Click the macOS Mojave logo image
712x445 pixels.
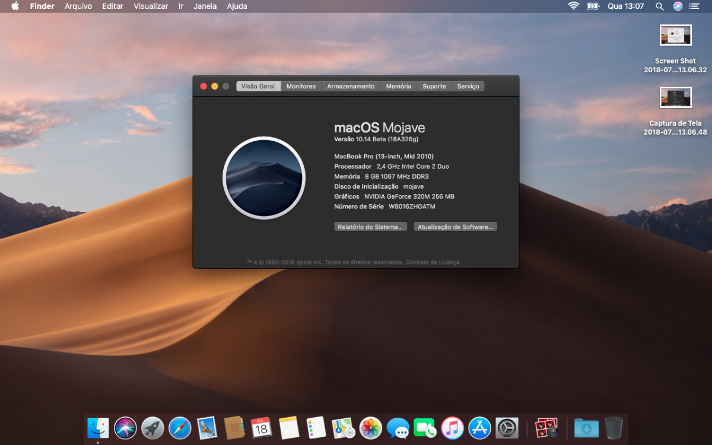[264, 178]
